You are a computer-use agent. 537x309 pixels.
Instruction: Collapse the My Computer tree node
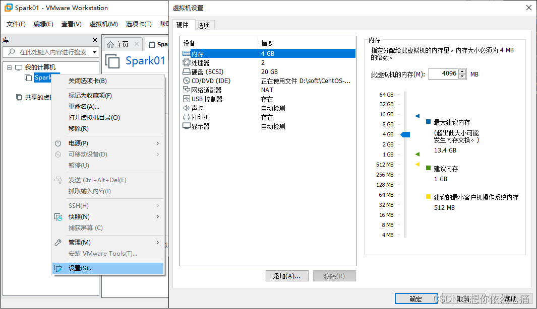(x=9, y=67)
